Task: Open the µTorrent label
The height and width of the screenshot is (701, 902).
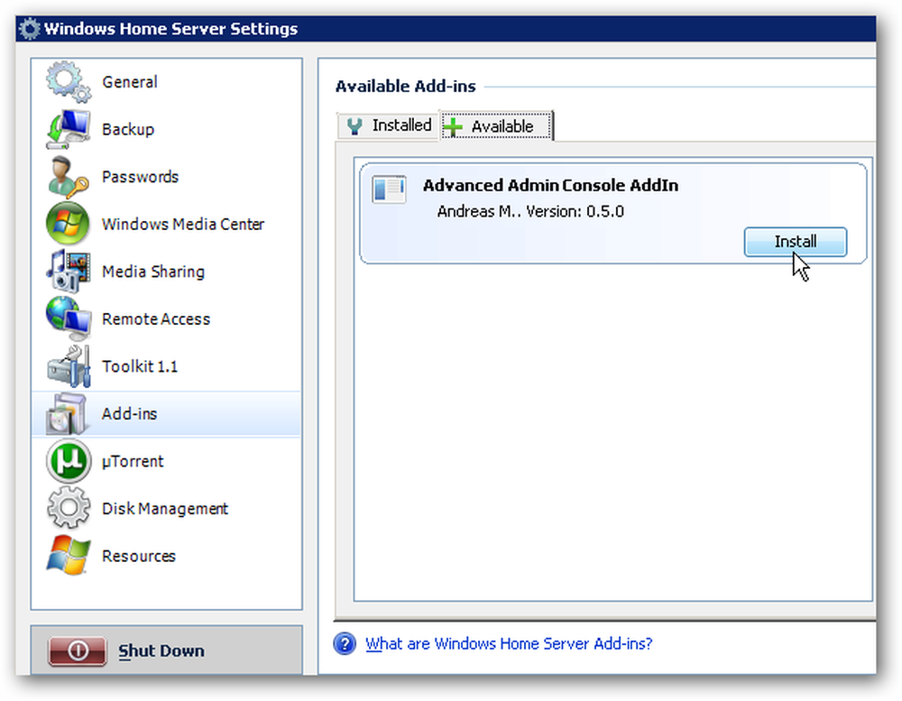Action: [x=133, y=462]
